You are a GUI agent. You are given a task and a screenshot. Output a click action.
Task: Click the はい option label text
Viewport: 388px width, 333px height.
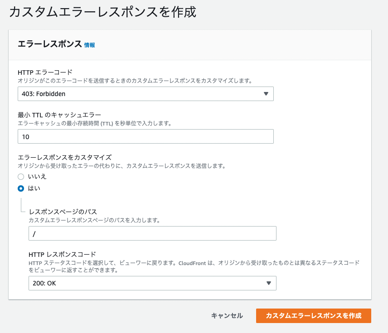34,188
